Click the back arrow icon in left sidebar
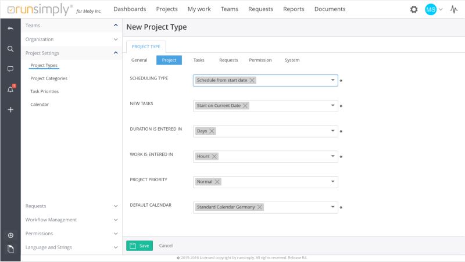Viewport: 465px width, 262px height. (10, 28)
